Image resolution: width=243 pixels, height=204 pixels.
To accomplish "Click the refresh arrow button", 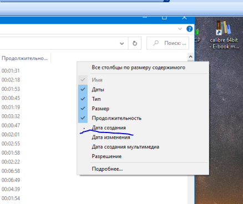I will tap(135, 43).
